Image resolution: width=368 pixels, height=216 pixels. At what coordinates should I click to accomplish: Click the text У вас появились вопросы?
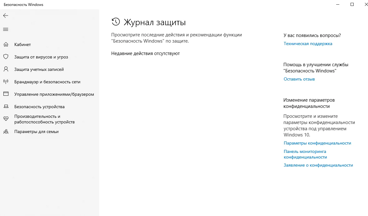pyautogui.click(x=312, y=35)
